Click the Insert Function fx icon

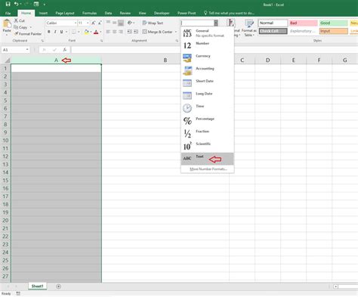(x=65, y=50)
